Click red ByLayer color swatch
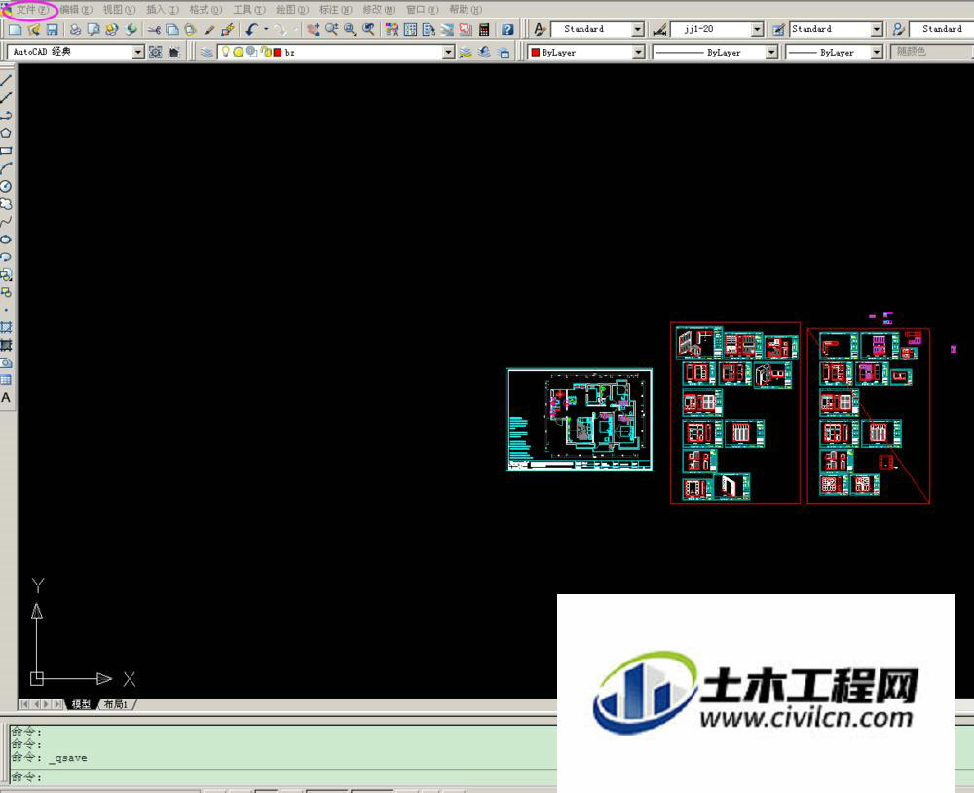Viewport: 974px width, 793px height. coord(535,53)
